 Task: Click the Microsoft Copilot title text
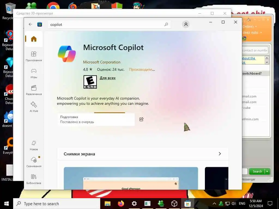(x=113, y=47)
